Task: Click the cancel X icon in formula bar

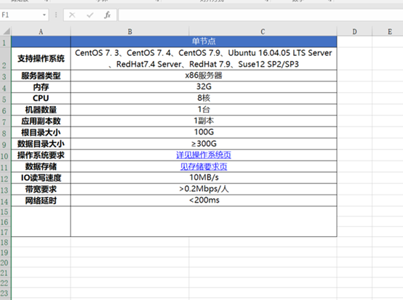Action: tap(72, 15)
